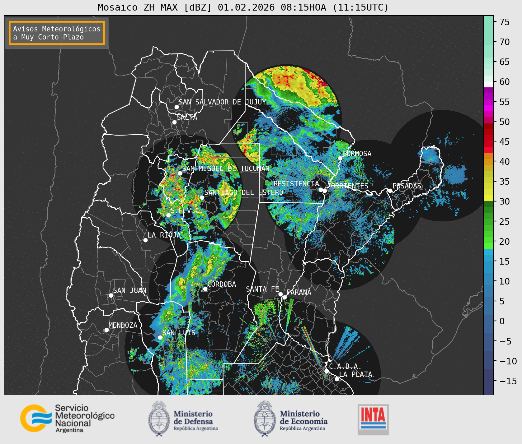
Task: Select the La Rioja city marker
Action: click(x=145, y=240)
